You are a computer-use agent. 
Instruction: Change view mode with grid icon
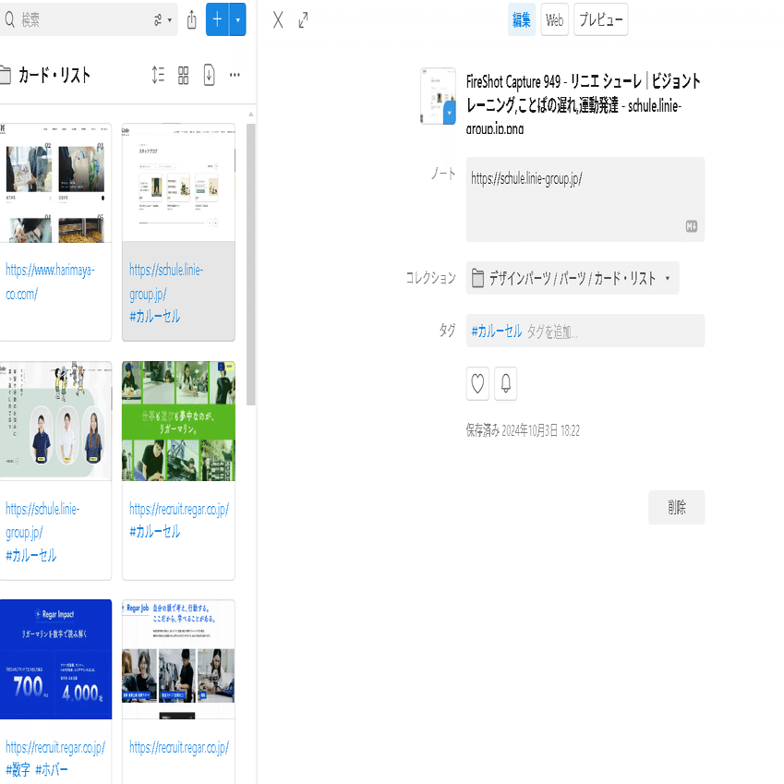point(184,75)
